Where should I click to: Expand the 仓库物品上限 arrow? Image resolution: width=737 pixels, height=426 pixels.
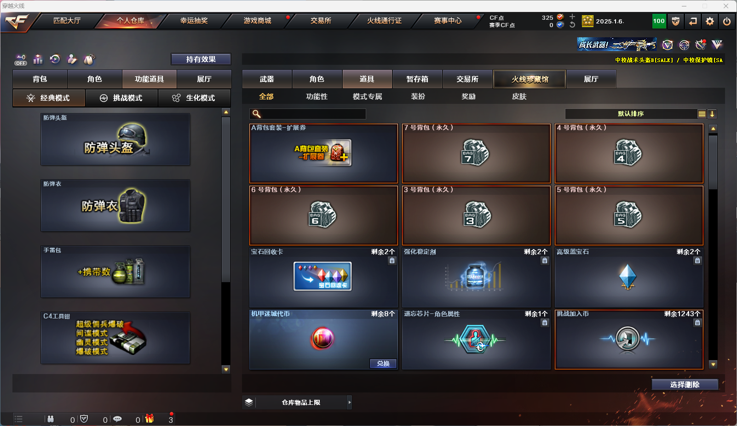tap(350, 402)
